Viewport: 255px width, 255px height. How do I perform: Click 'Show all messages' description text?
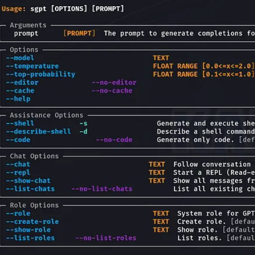[x=208, y=181]
